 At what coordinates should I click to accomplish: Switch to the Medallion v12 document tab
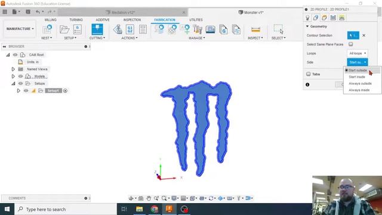point(123,12)
